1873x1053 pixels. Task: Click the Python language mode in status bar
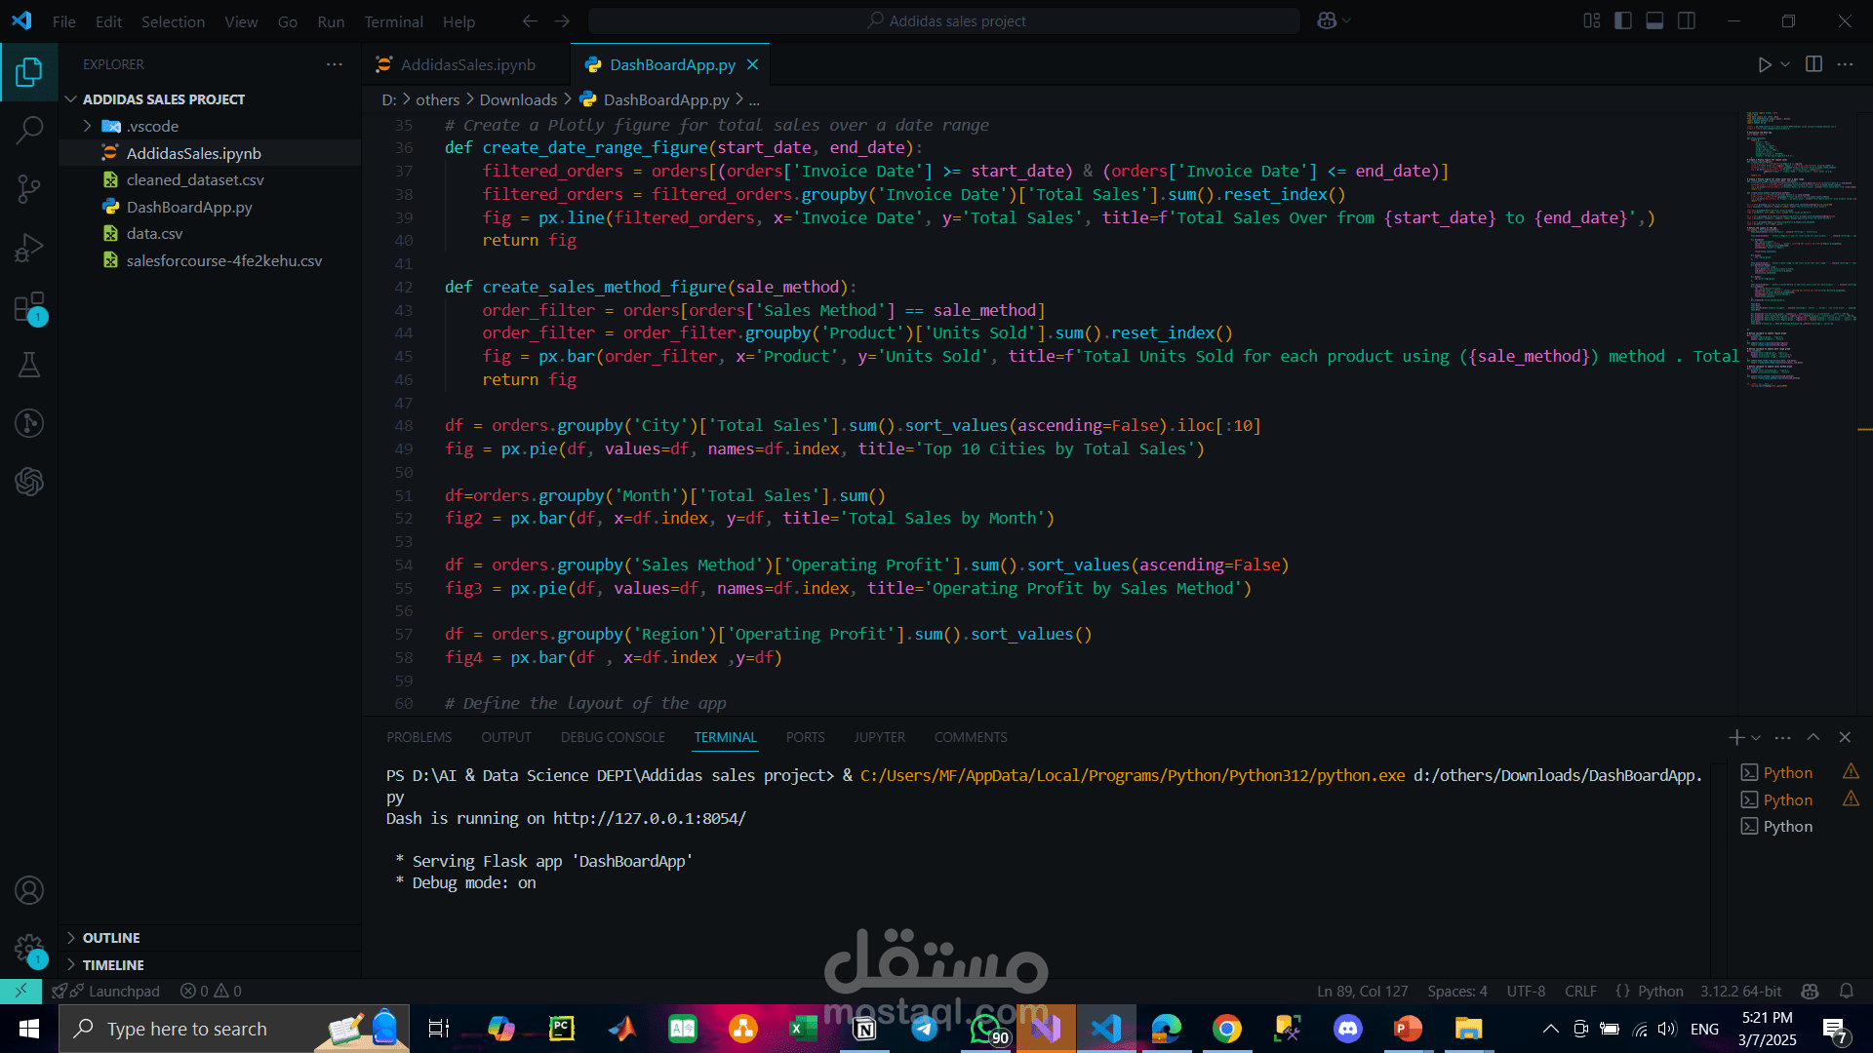pos(1659,991)
